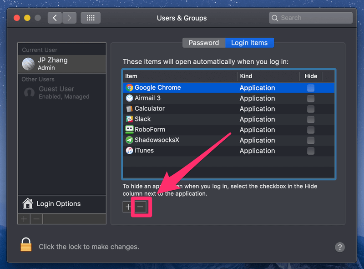This screenshot has height=269, width=364.
Task: Toggle Hide checkbox for Google Chrome
Action: click(x=311, y=88)
